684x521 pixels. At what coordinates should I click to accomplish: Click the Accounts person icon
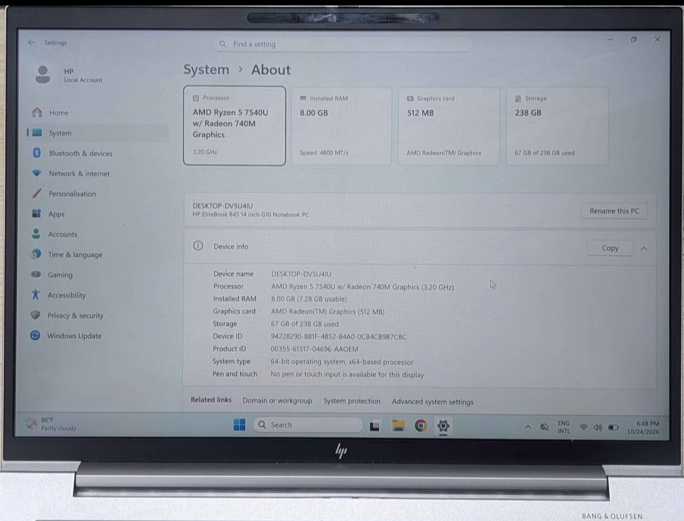[36, 234]
